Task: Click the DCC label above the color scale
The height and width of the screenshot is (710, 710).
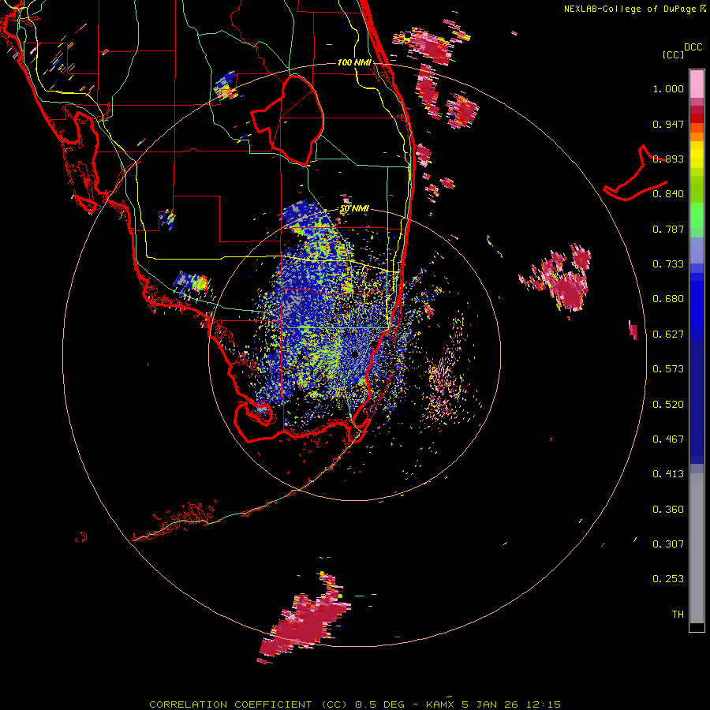Action: point(693,47)
